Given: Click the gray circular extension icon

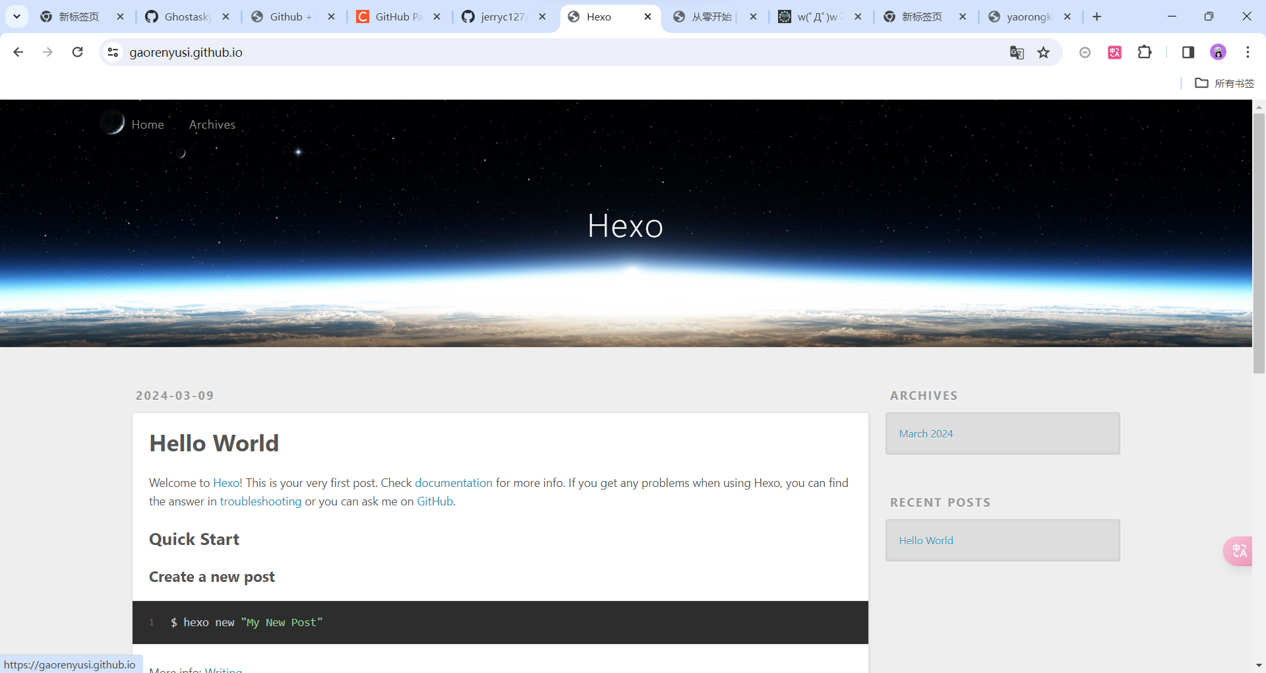Looking at the screenshot, I should click(1085, 52).
